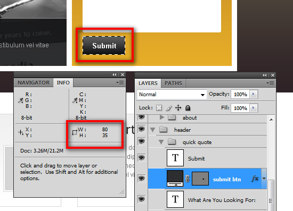Image resolution: width=293 pixels, height=211 pixels.
Task: Click the Submit layer text thumbnail
Action: 175,158
